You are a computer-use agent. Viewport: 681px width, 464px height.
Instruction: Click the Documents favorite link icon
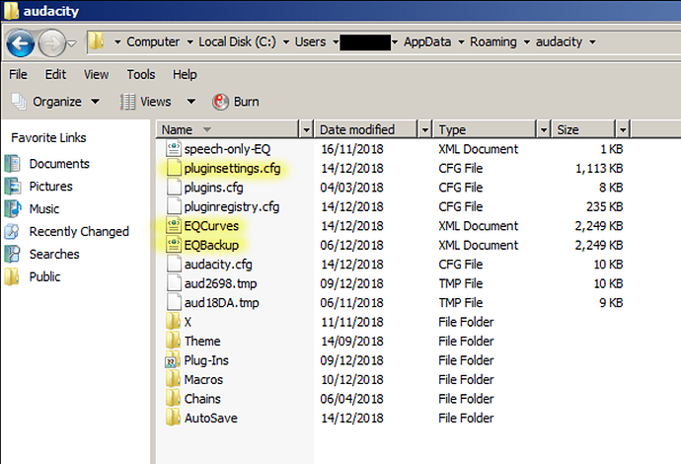click(x=12, y=164)
